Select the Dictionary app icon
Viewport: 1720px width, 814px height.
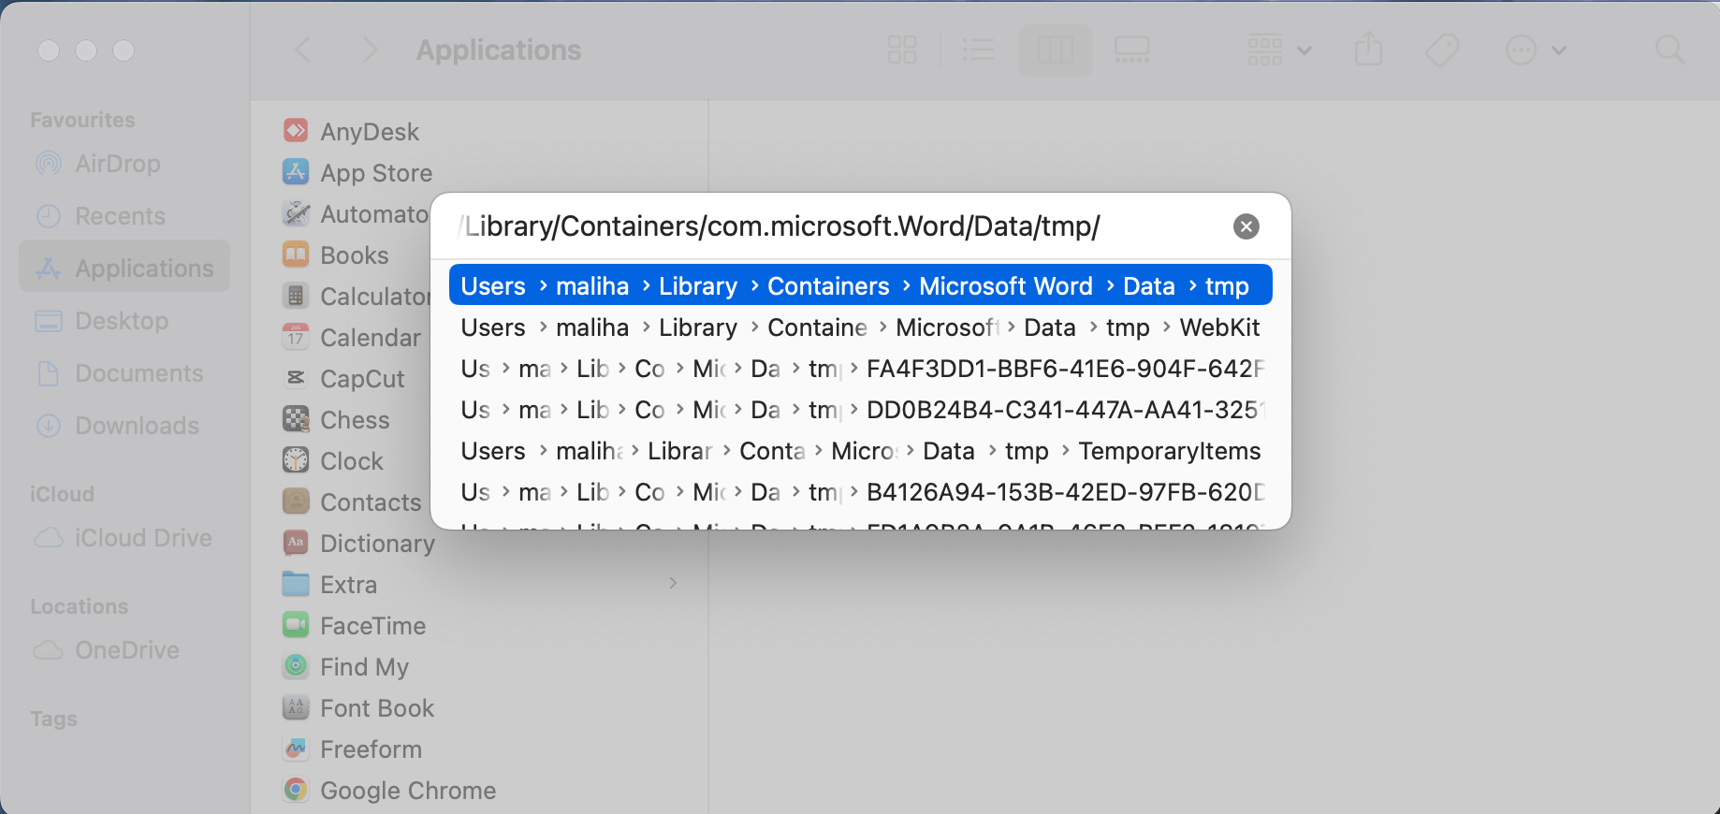[x=296, y=543]
